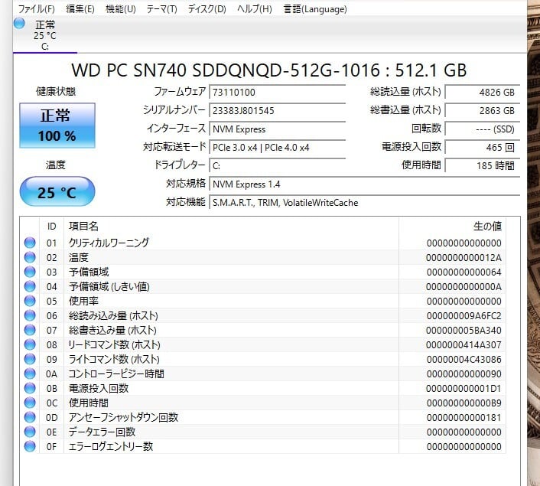Screen dimensions: 540x486
Task: Select the リードコマンド数 (ホスト) item name
Action: click(x=114, y=344)
